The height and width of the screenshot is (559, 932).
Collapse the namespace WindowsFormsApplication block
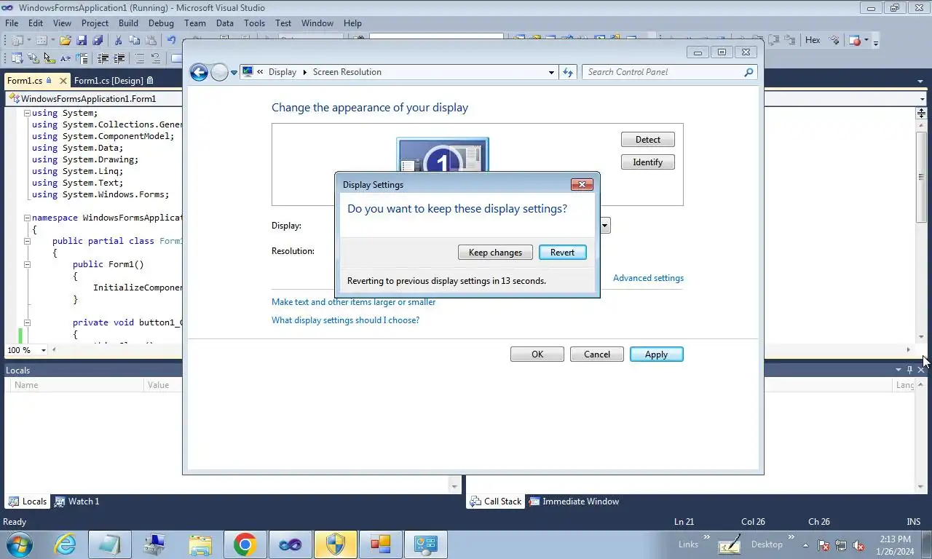point(27,218)
